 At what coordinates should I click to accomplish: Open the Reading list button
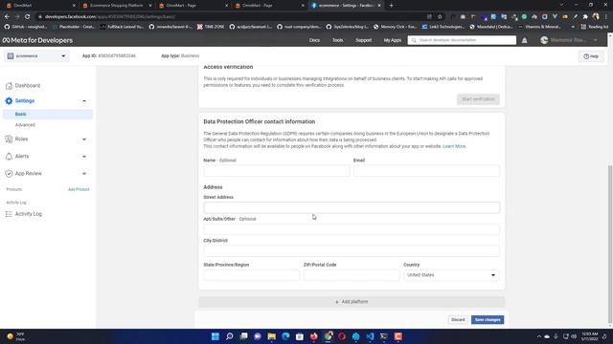coord(595,27)
